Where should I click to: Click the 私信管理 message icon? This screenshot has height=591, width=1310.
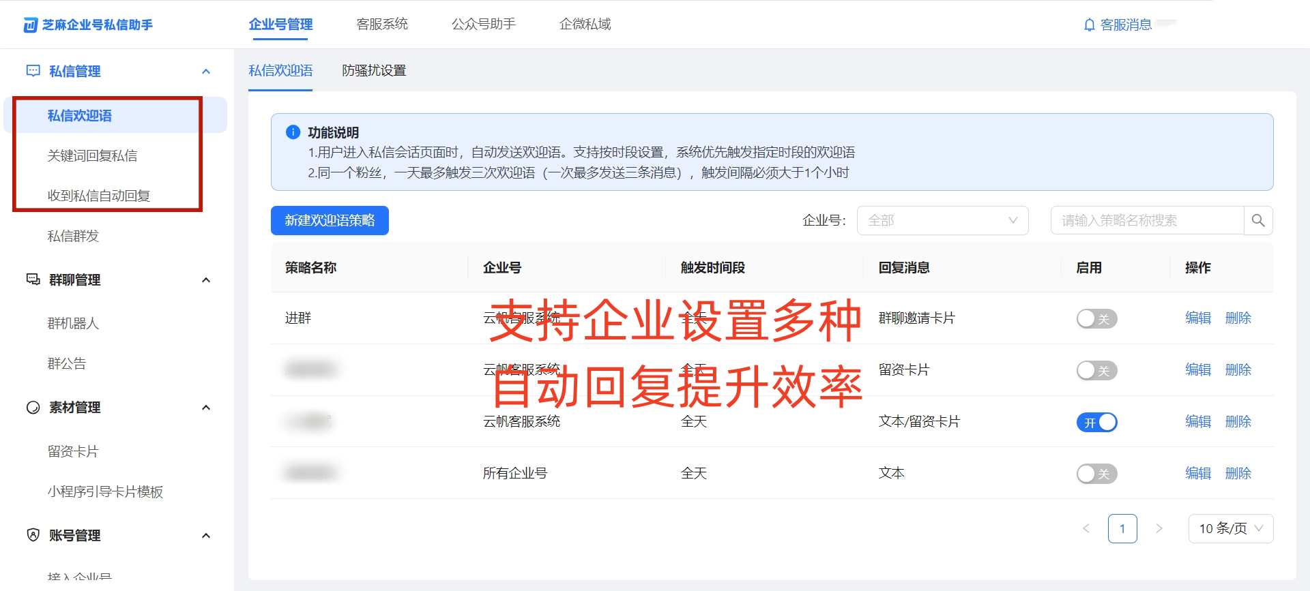click(x=33, y=71)
